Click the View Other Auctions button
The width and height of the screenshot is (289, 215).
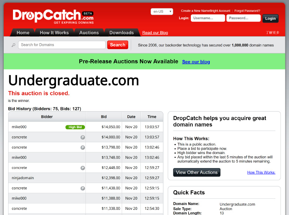coord(197,173)
